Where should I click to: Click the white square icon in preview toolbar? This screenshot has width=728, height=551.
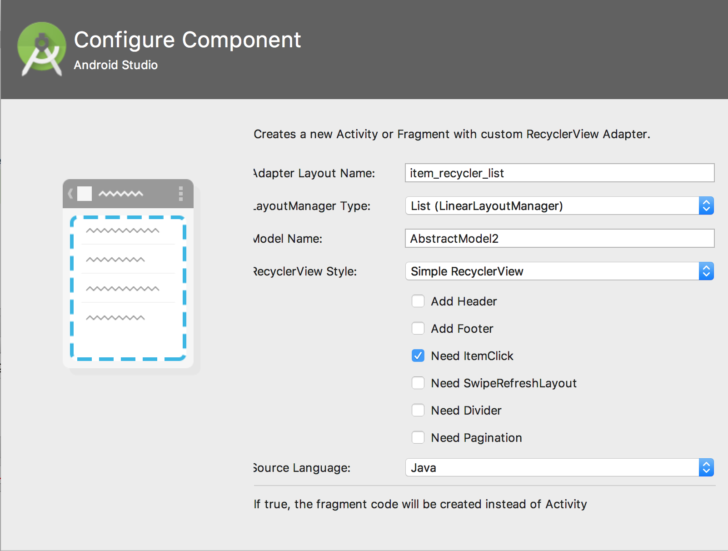point(85,194)
